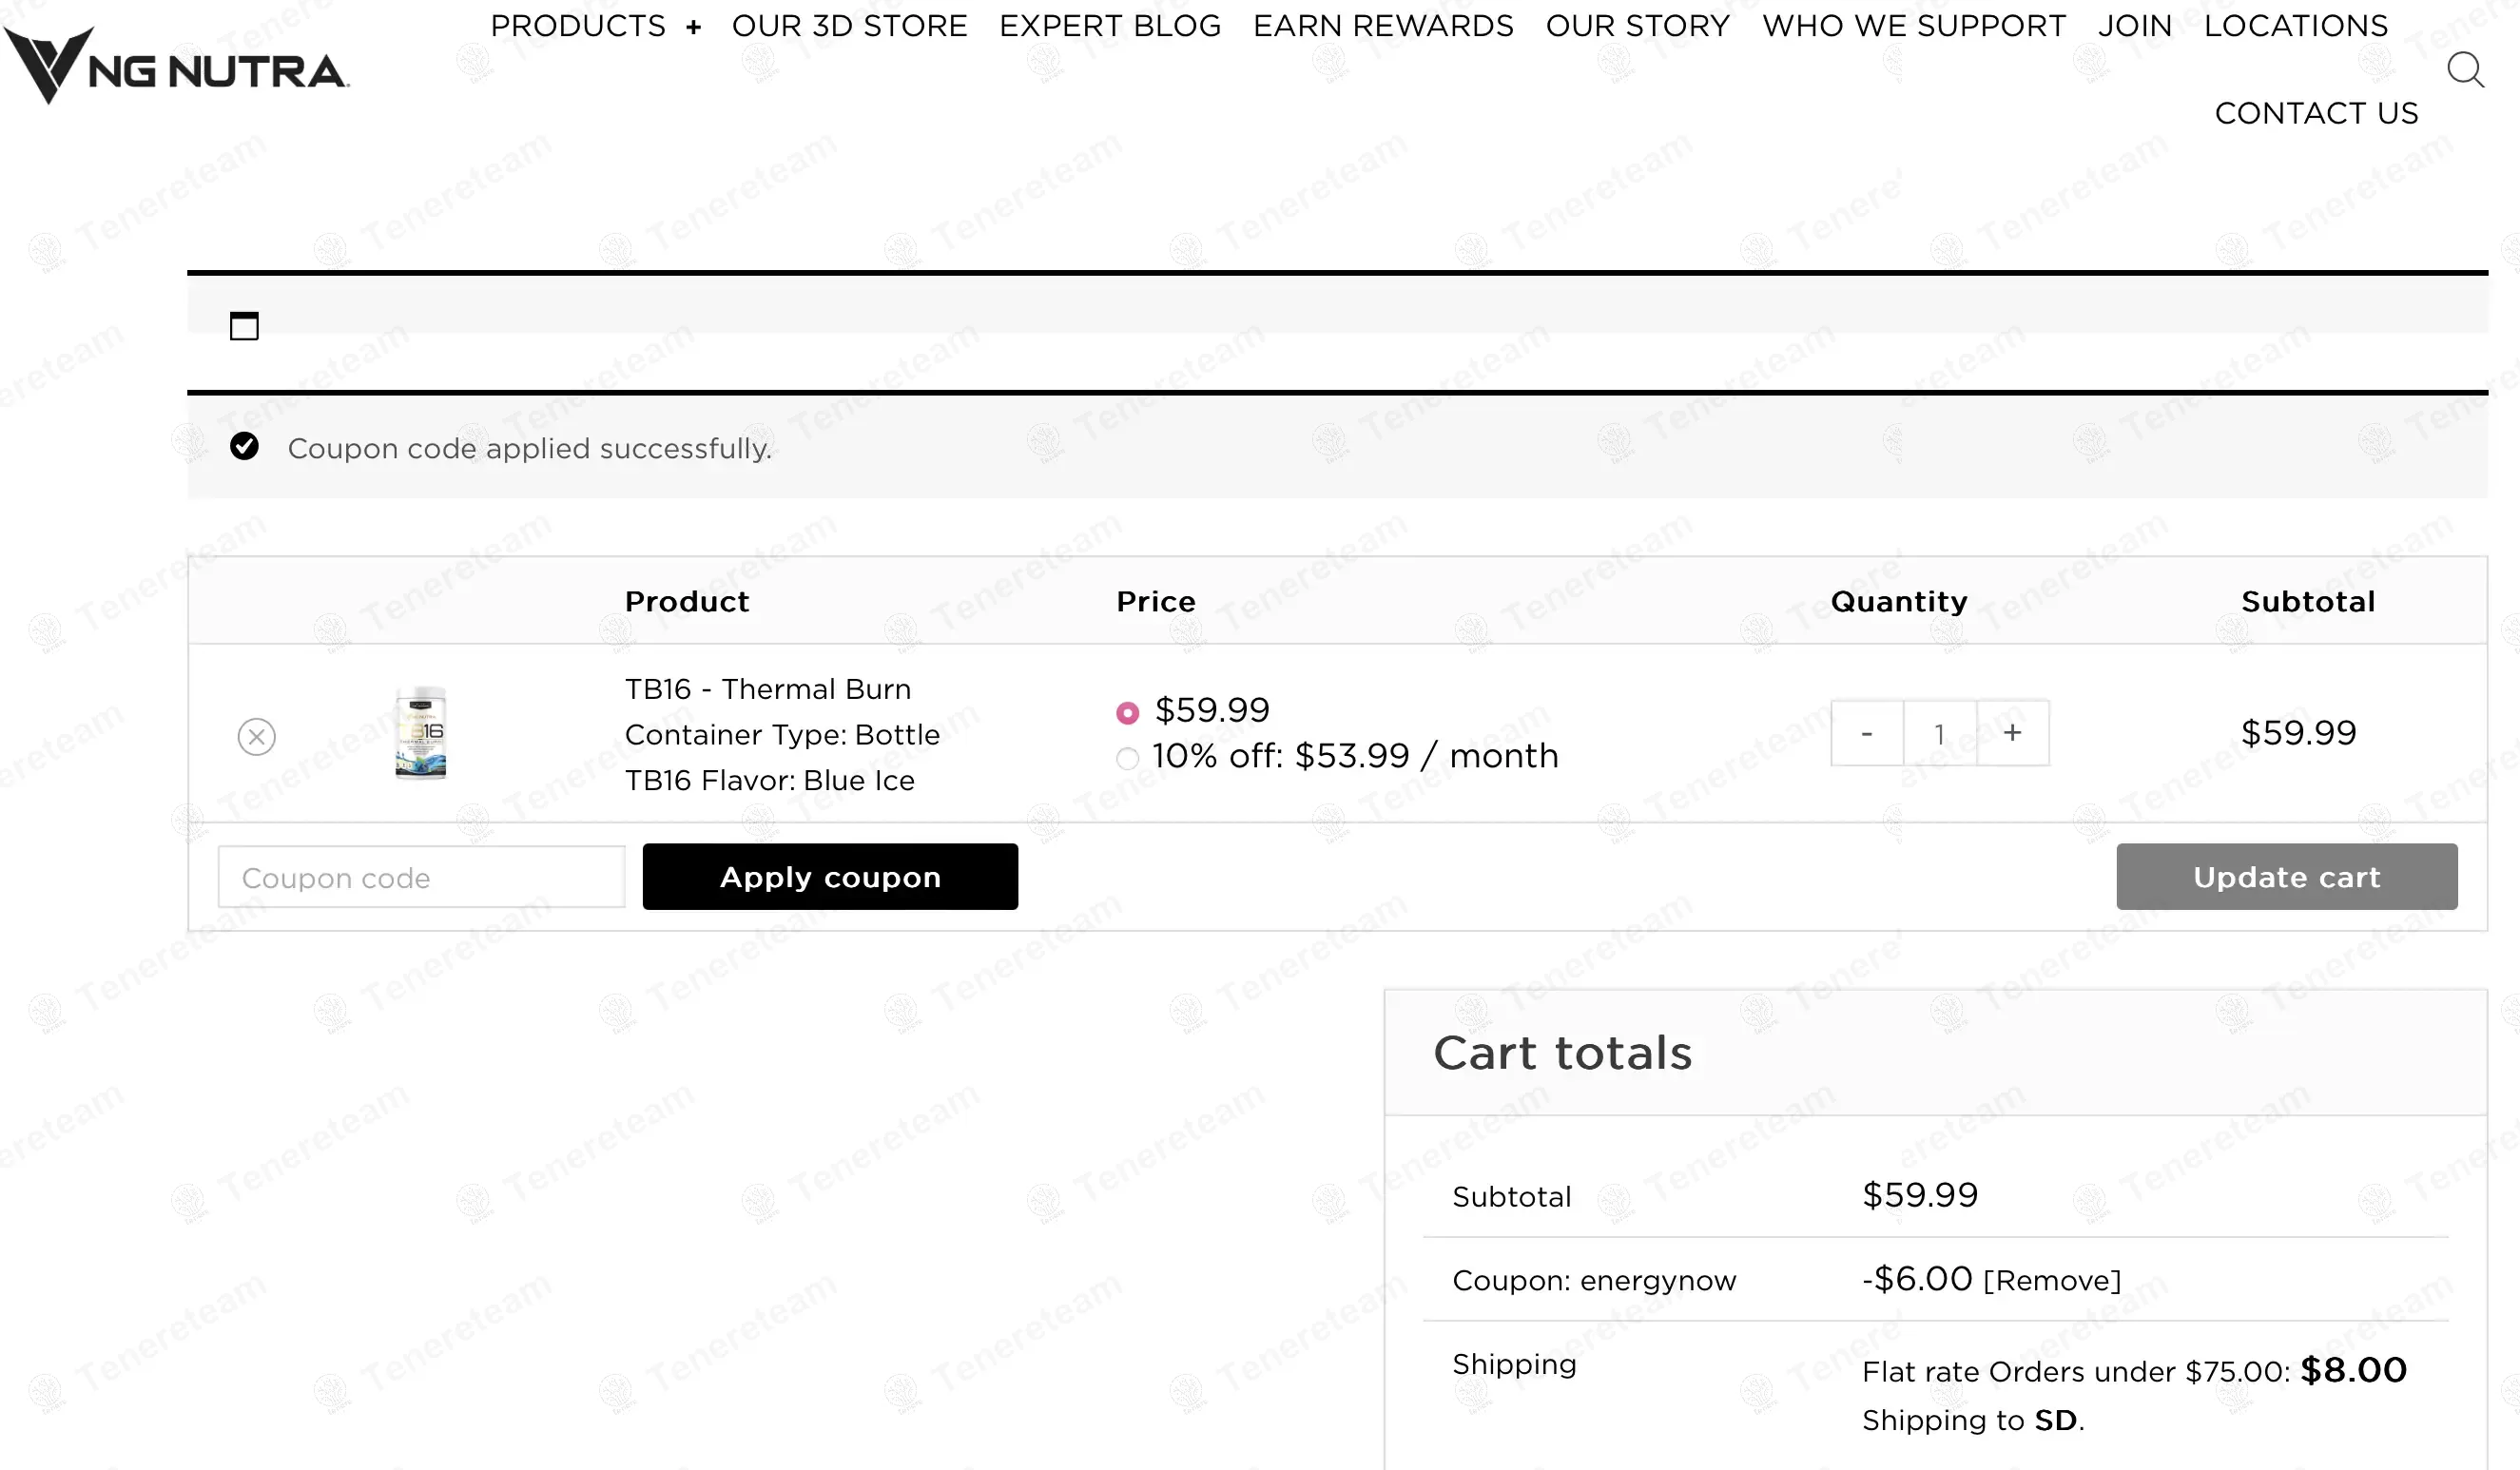Open the TB16 product thumbnail image
The height and width of the screenshot is (1470, 2520).
[421, 733]
